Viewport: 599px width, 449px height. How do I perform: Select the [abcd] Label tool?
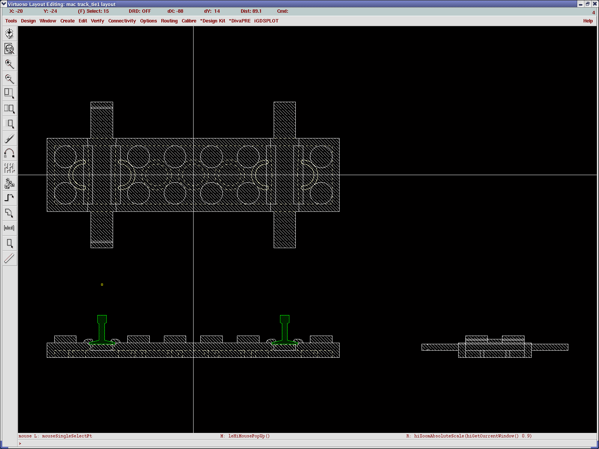(x=9, y=228)
